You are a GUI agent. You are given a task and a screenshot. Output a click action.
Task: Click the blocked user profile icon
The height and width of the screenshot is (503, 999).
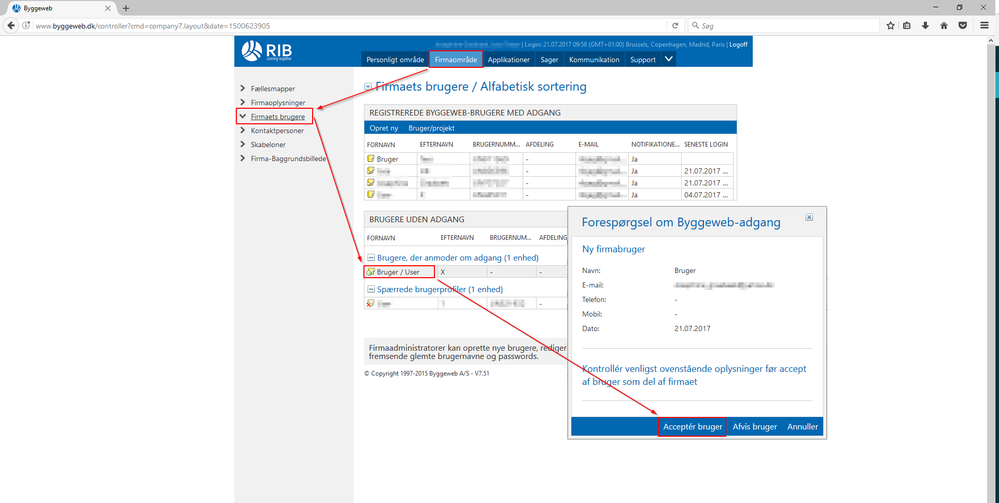click(370, 304)
